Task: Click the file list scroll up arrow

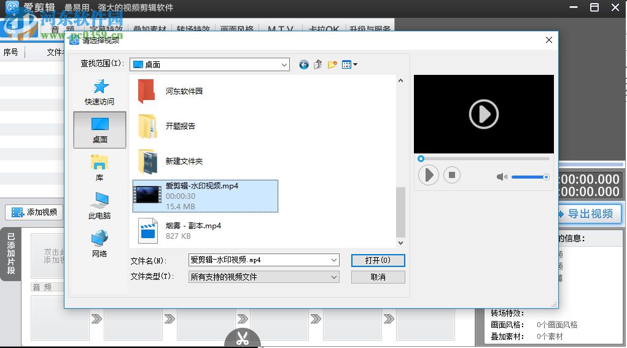Action: tap(400, 80)
